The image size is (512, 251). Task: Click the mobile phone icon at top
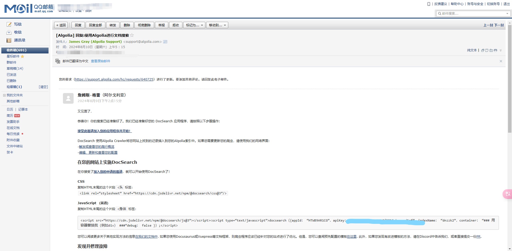point(429,4)
